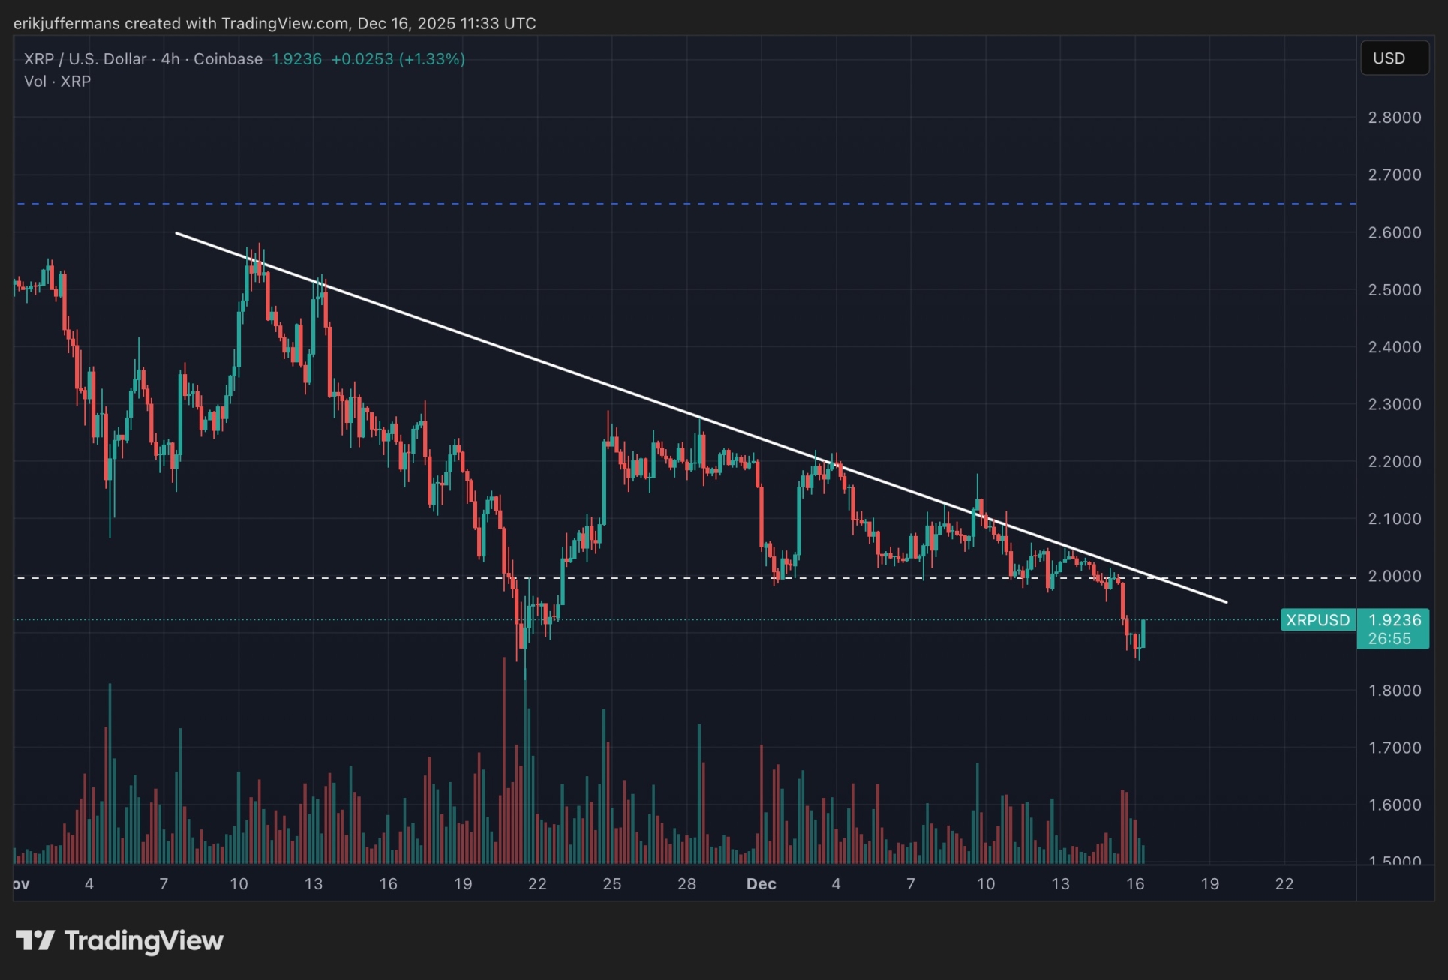This screenshot has width=1448, height=980.
Task: Click the erikjuffermans attribution text
Action: [66, 23]
